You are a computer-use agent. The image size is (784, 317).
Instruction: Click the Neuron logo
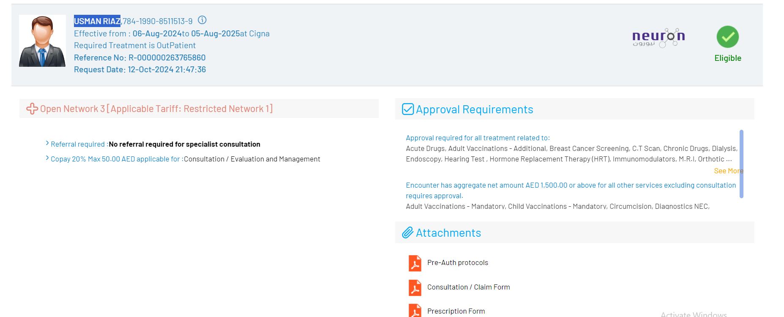pyautogui.click(x=658, y=38)
